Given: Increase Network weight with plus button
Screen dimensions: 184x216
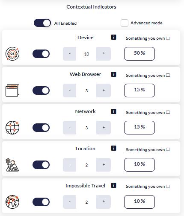Looking at the screenshot, I should (104, 128).
